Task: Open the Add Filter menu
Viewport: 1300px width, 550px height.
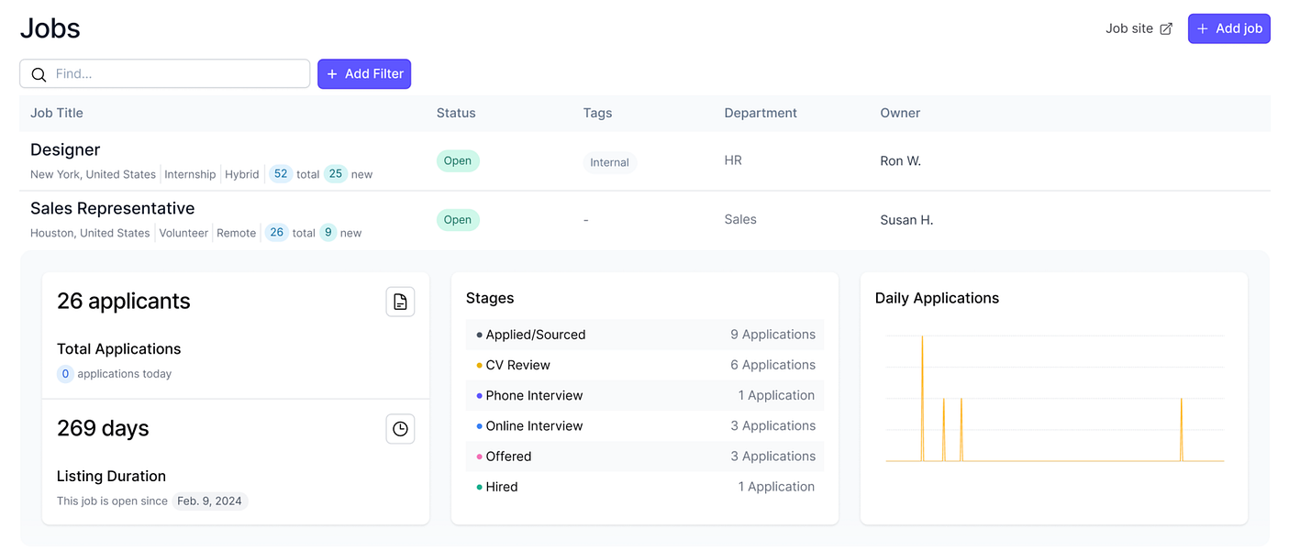Action: [364, 74]
